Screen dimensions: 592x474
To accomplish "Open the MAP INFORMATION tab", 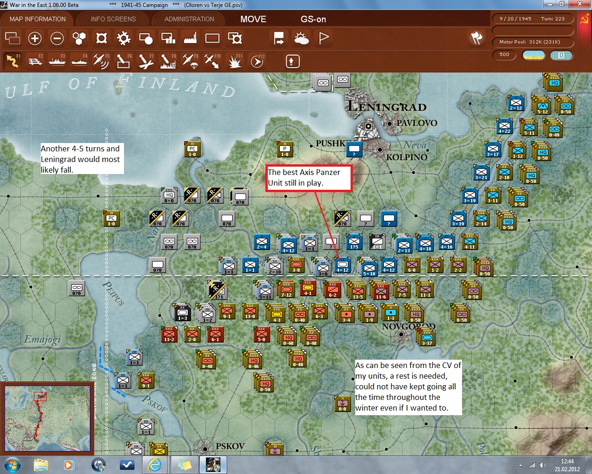I will pos(37,19).
